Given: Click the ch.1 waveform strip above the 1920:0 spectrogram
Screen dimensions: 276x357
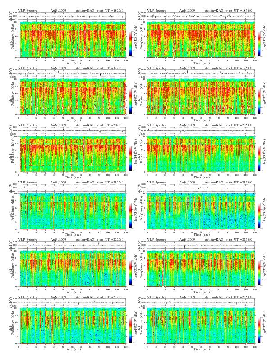Looking at the screenshot, I should click(x=72, y=73).
